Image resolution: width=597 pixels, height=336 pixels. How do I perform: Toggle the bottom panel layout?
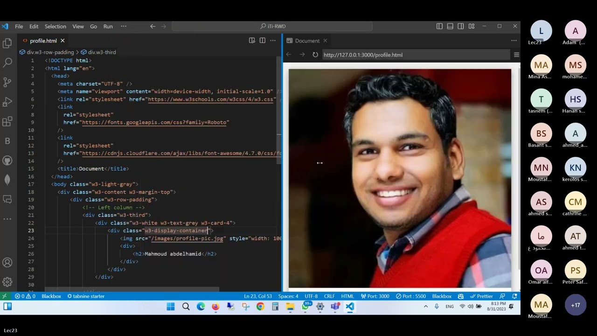450,26
